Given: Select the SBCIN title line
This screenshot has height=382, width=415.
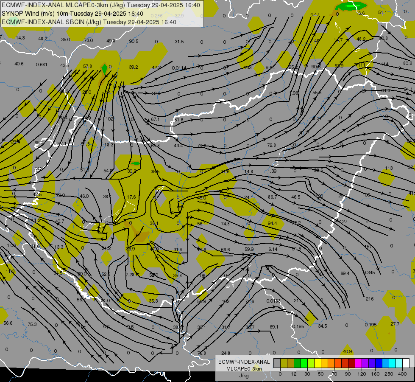Looking at the screenshot, I should tap(89, 22).
